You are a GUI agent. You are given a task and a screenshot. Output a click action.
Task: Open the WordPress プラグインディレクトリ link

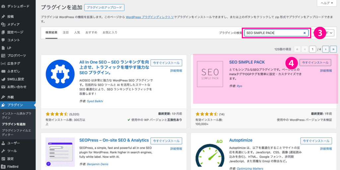point(150,17)
